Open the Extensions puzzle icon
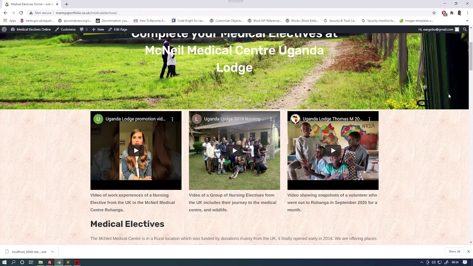Viewport: 473px width, 266px height. (x=452, y=13)
